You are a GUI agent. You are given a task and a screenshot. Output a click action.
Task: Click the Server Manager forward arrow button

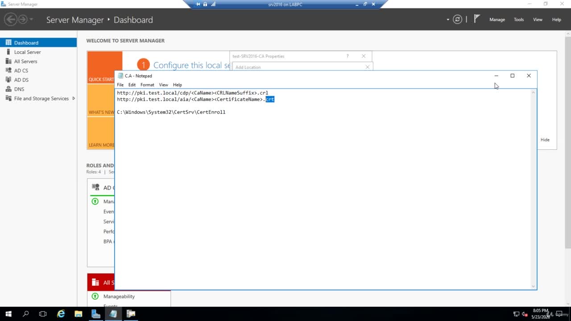[22, 19]
